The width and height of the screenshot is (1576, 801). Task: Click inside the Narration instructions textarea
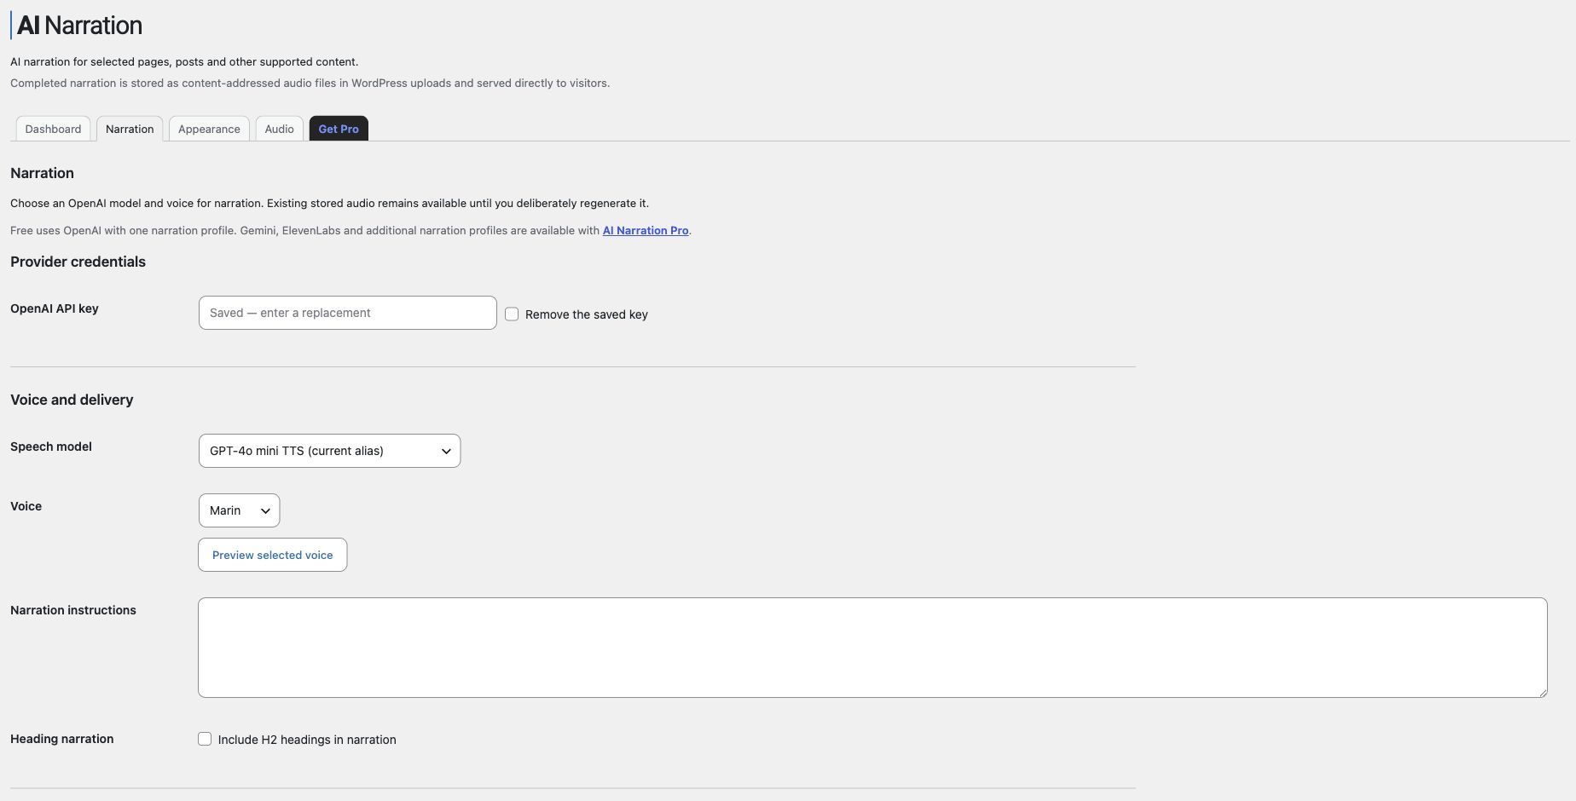(x=872, y=648)
